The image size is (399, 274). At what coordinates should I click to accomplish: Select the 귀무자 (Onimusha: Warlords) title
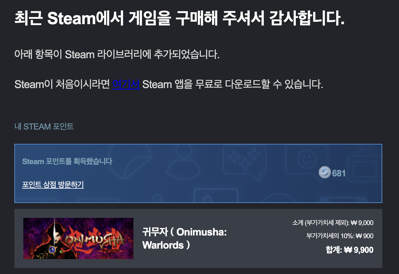[185, 238]
